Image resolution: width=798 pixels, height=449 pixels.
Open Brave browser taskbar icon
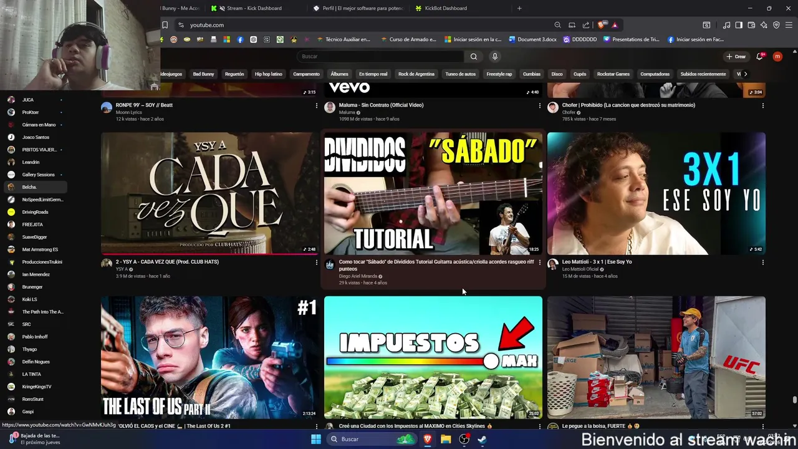pos(428,439)
